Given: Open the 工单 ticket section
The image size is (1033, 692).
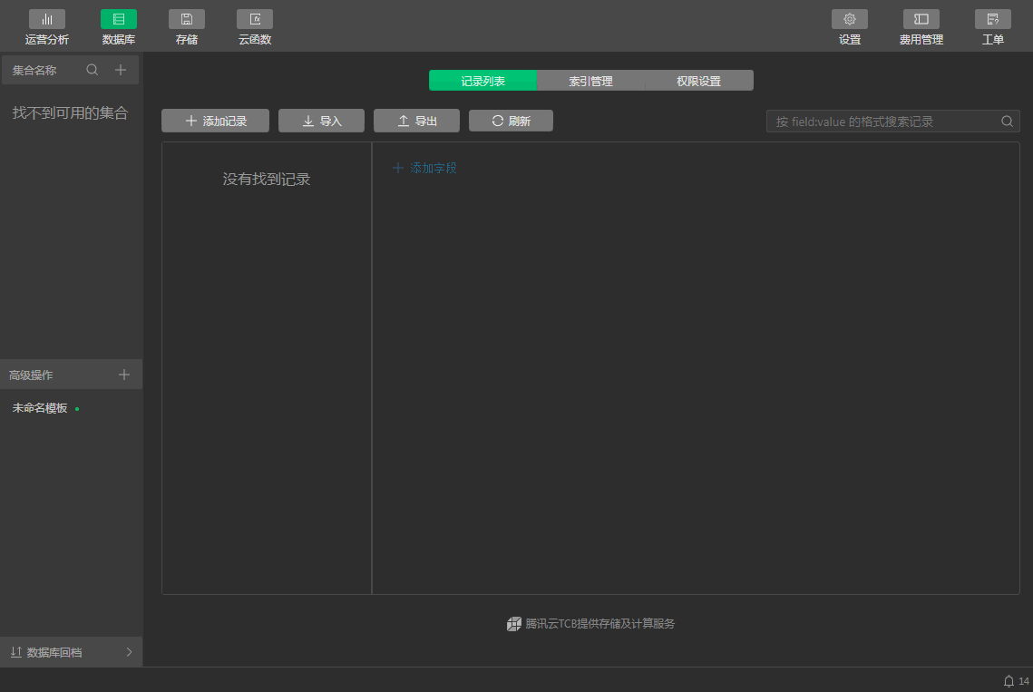Looking at the screenshot, I should pos(993,27).
